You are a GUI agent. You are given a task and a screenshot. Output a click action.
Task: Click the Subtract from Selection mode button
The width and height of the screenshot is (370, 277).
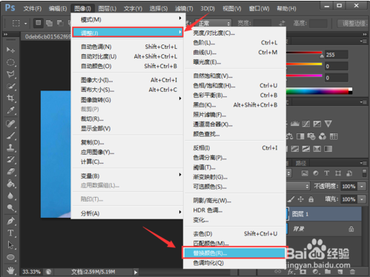pos(60,23)
